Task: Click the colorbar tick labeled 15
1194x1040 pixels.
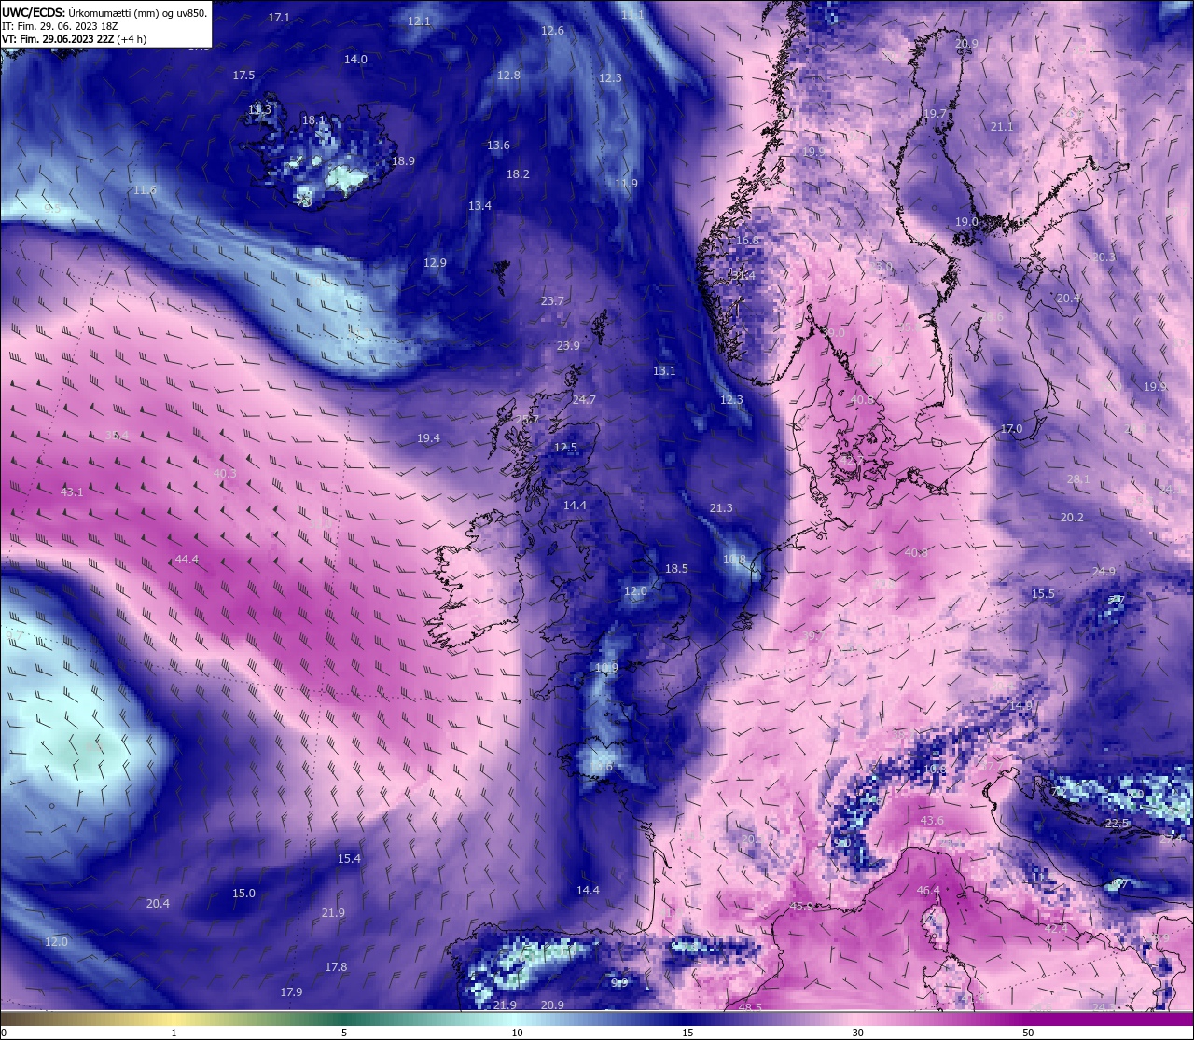Action: coord(687,1033)
